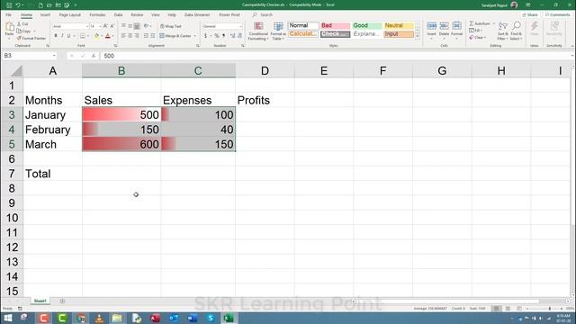
Task: Apply the fill color bucket
Action: (96, 36)
